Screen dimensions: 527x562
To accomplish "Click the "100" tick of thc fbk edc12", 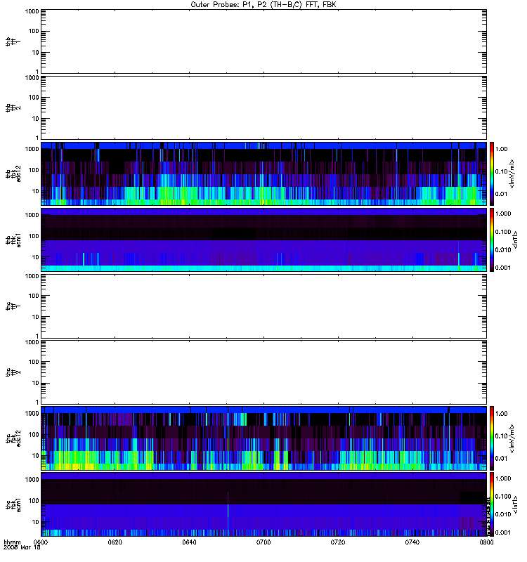I will pos(34,435).
